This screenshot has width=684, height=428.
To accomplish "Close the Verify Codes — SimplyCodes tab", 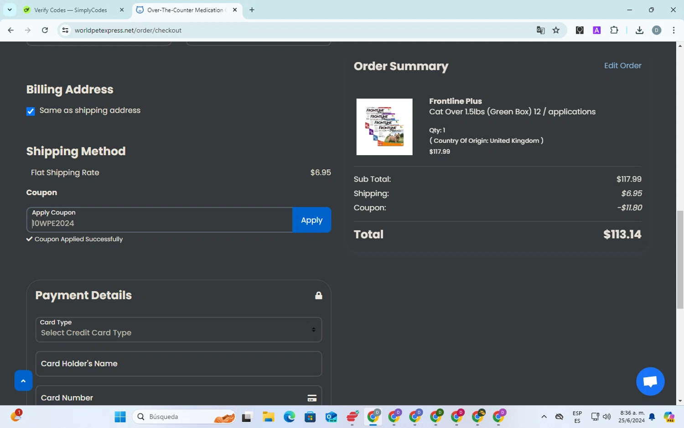I will tap(122, 10).
